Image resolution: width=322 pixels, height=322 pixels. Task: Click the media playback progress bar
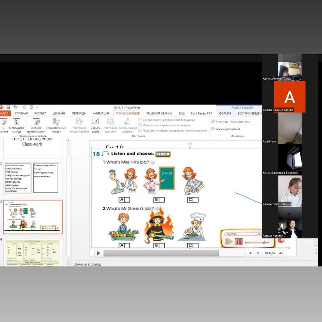click(174, 253)
